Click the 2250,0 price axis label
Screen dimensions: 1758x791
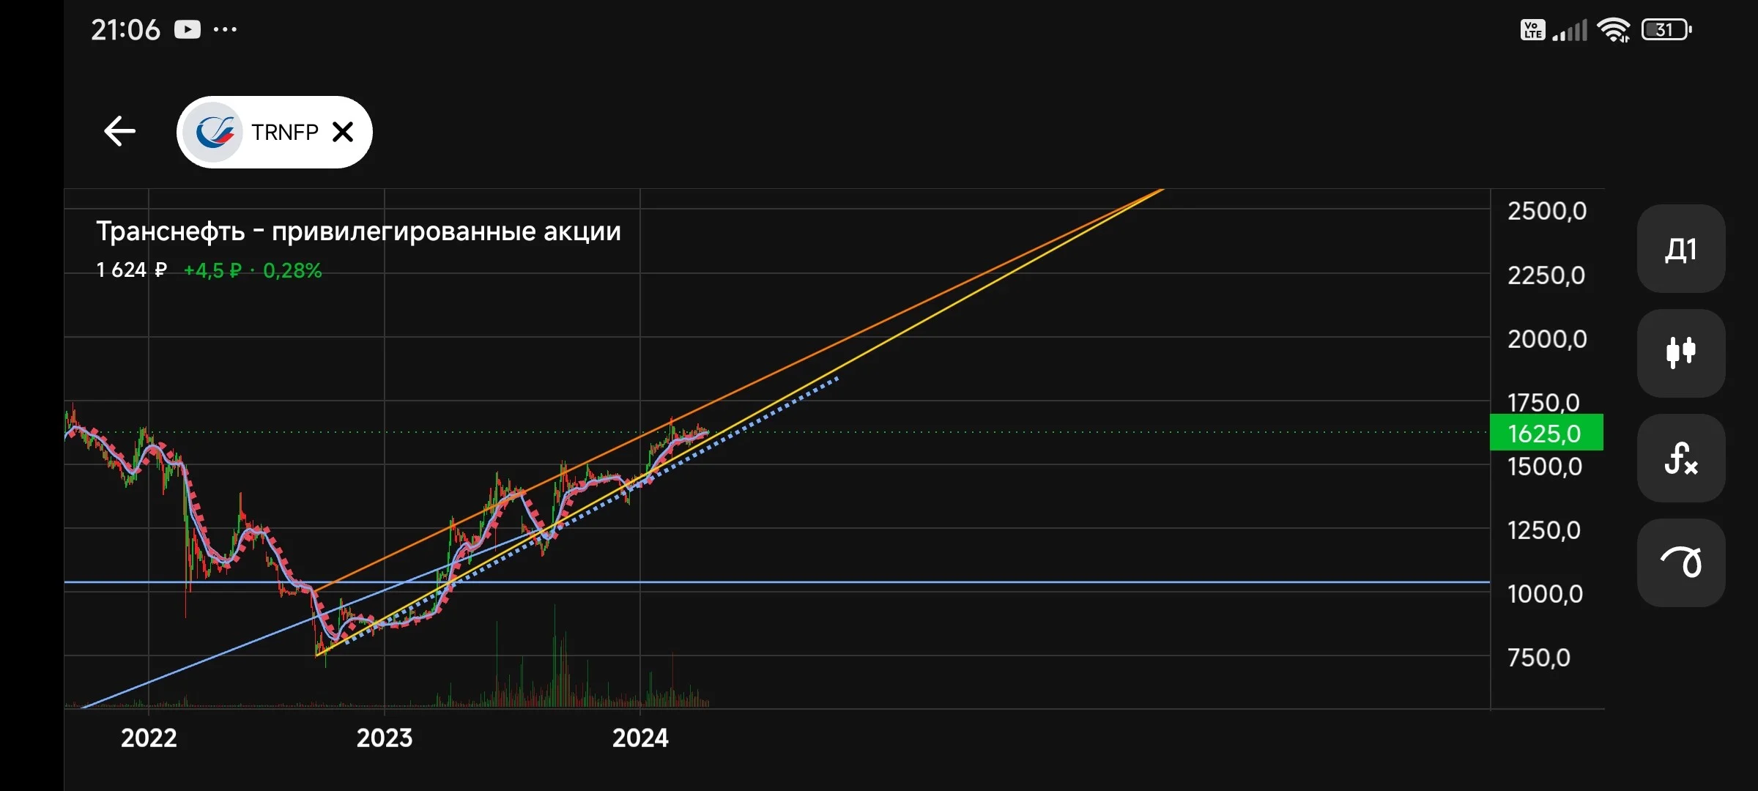[x=1546, y=275]
